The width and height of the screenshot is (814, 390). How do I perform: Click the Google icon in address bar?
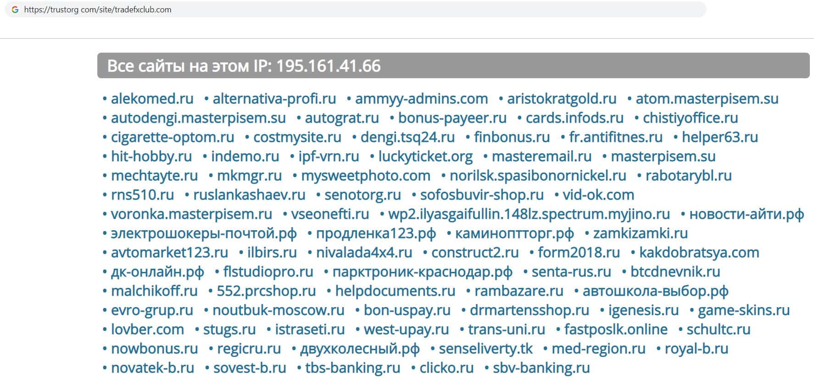[15, 10]
